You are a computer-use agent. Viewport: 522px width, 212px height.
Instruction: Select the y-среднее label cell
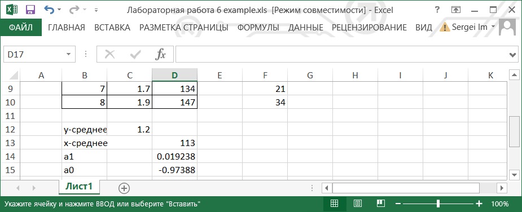tap(85, 130)
